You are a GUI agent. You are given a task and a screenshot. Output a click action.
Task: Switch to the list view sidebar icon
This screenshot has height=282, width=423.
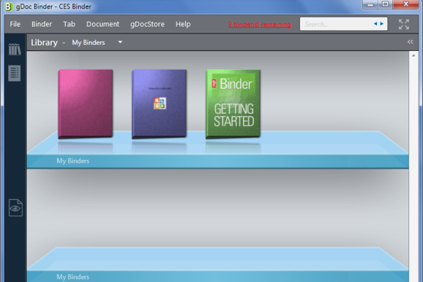click(x=15, y=73)
